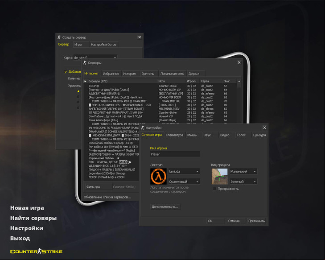
Task: Sort by the Серверы (972) column header
Action: [122, 81]
